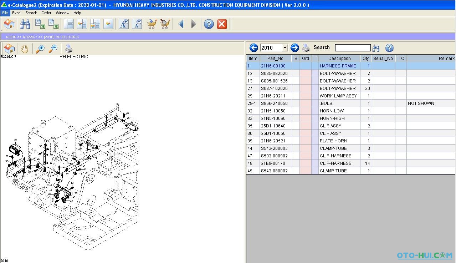456x263 pixels.
Task: Go back with the blue left triangle
Action: coord(181,24)
